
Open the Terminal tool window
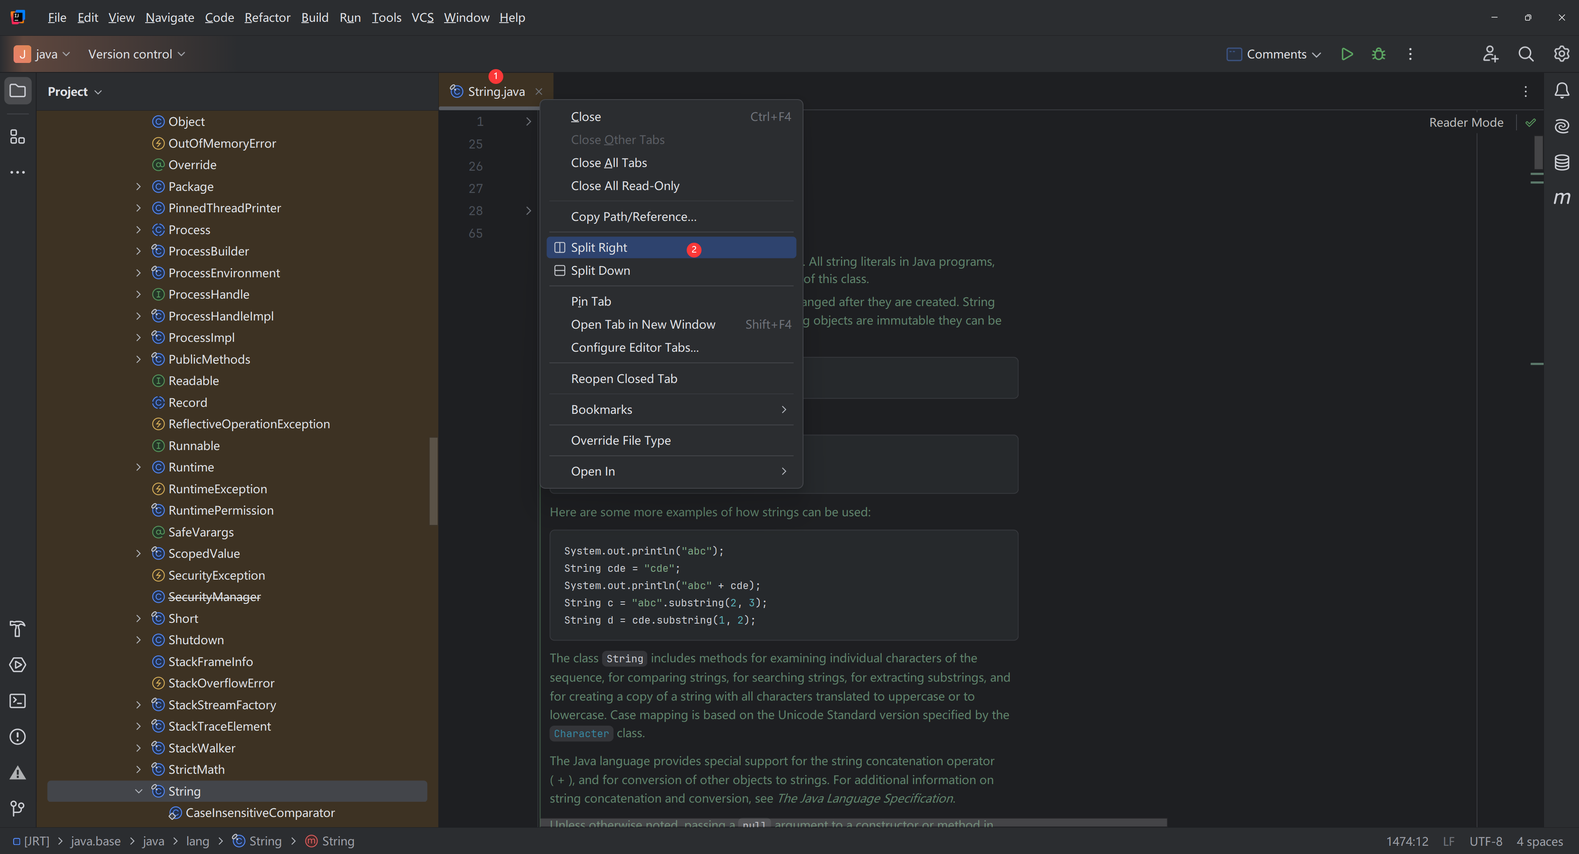[x=18, y=701]
